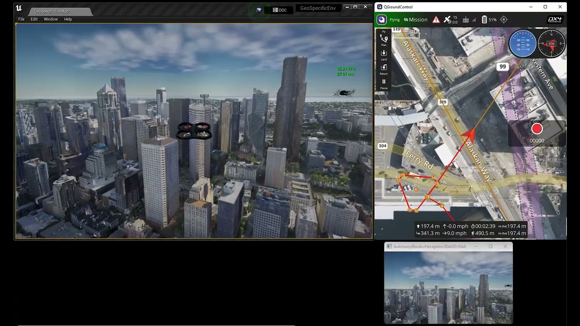Click the compass heading instrument
Viewport: 580px width, 326px height.
[x=551, y=43]
